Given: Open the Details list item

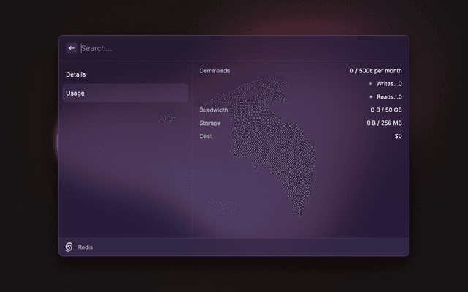Looking at the screenshot, I should (x=124, y=74).
